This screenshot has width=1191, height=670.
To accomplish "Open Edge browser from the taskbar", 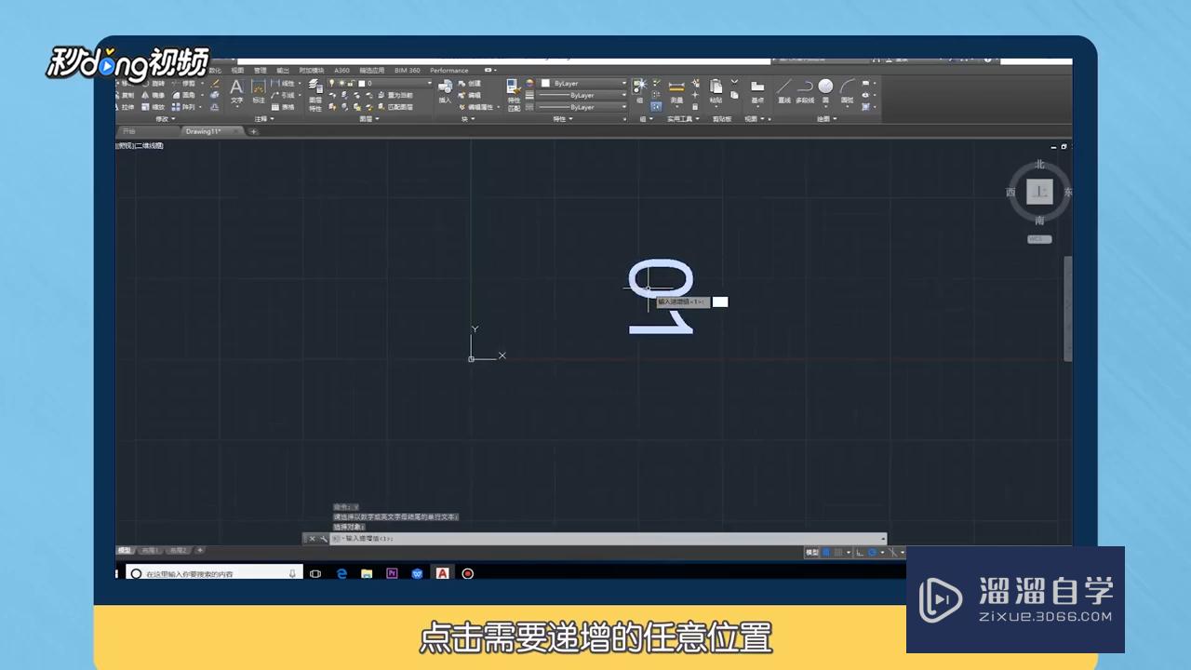I will tap(341, 574).
